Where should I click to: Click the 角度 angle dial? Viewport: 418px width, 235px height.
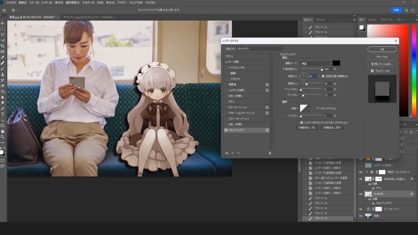[304, 76]
